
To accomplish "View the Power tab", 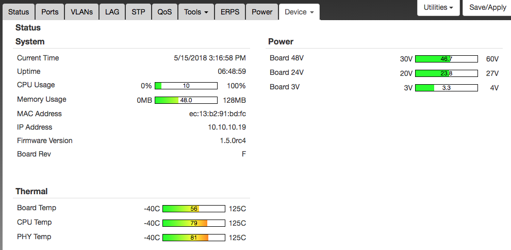I will point(262,12).
